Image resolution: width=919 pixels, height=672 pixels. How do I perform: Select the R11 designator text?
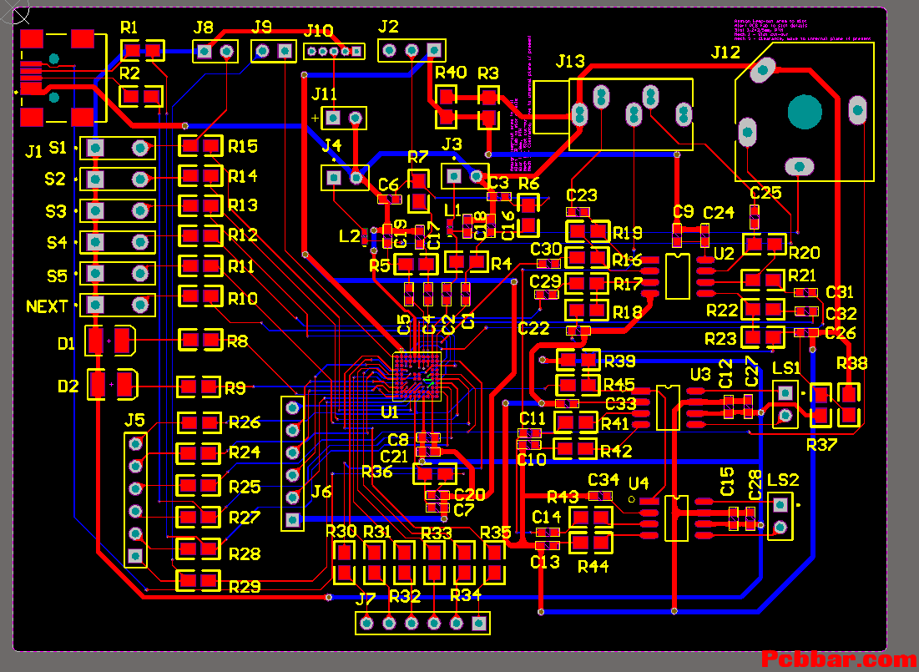[x=241, y=267]
